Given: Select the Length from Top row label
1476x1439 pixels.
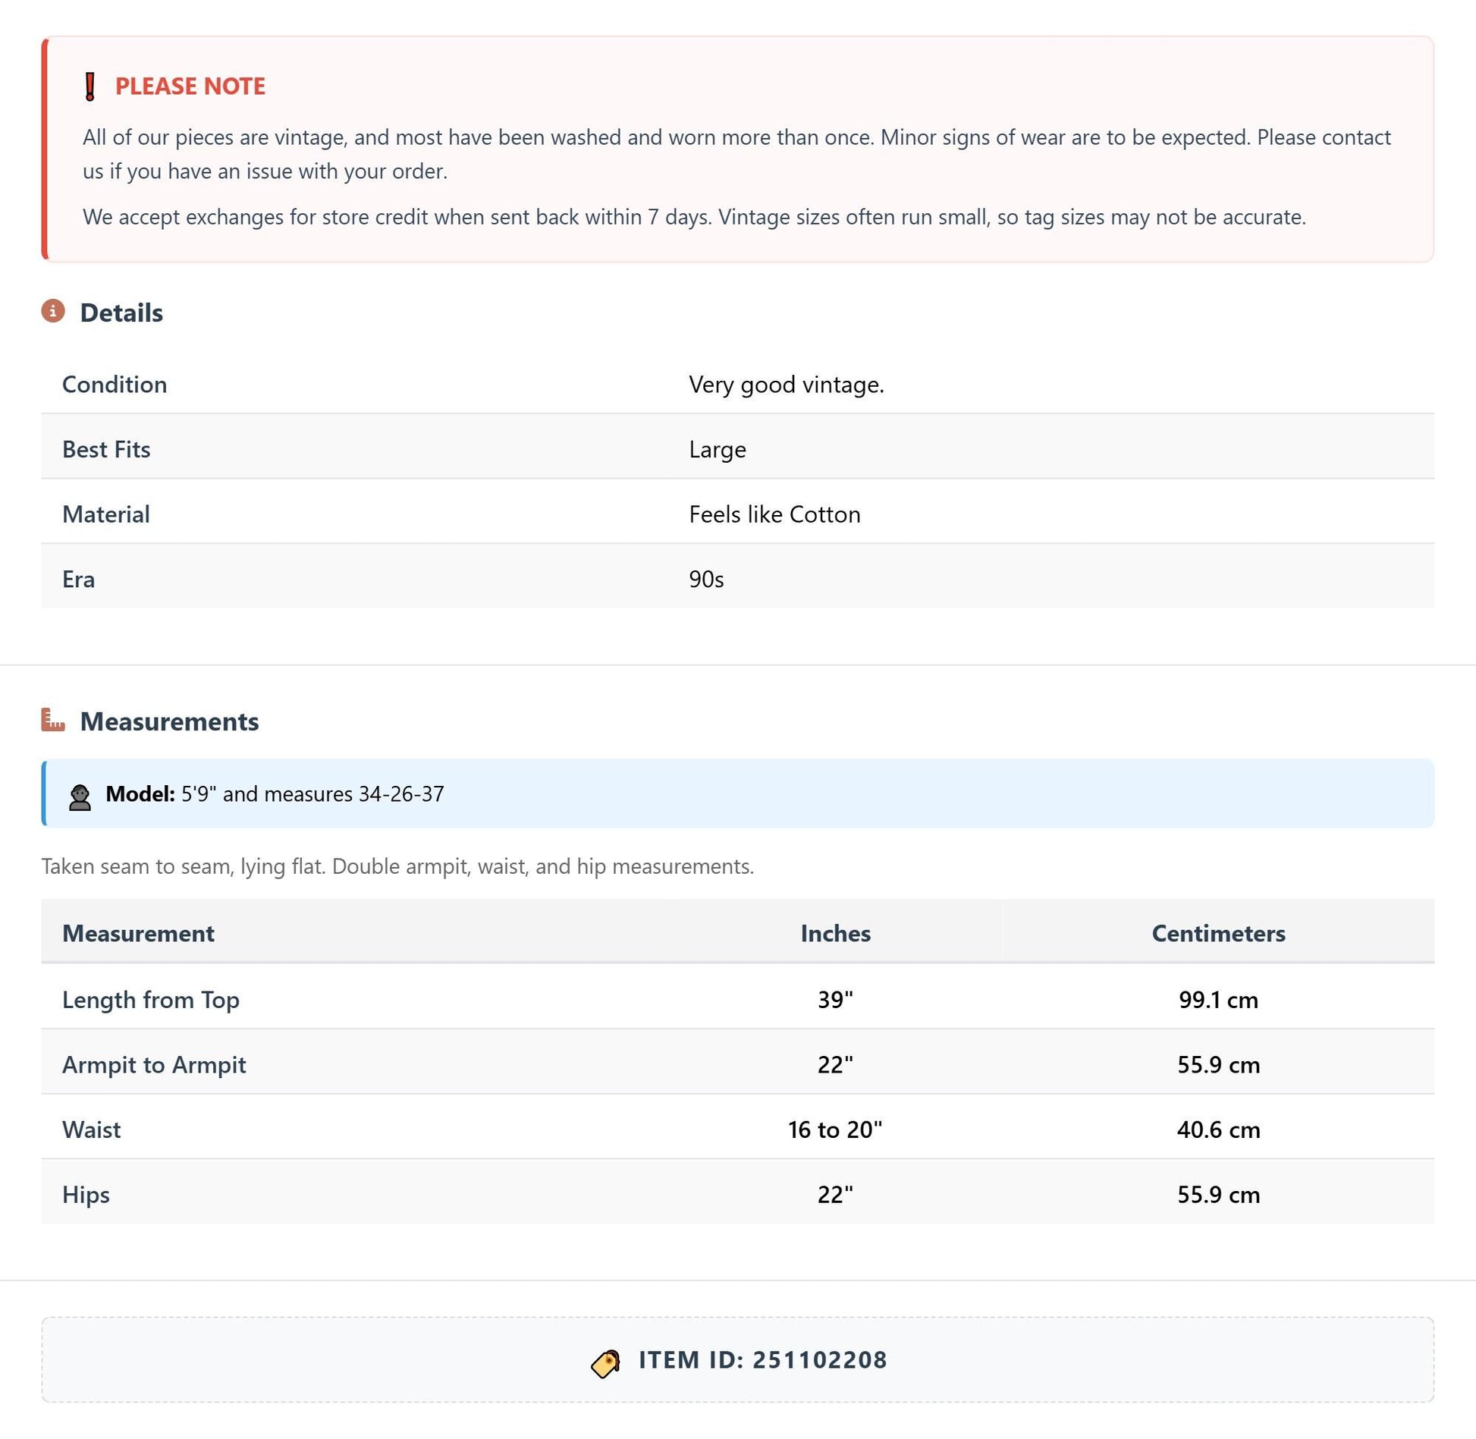Looking at the screenshot, I should click(x=151, y=1000).
